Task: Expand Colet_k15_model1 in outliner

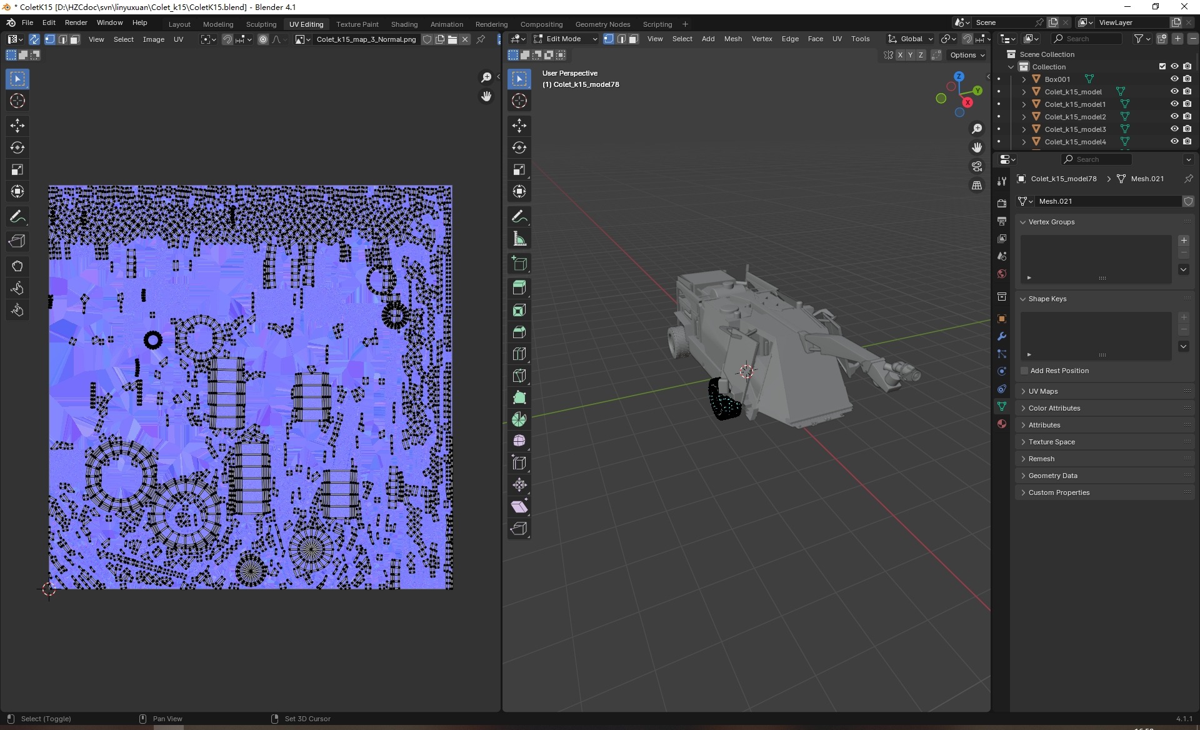Action: click(1024, 104)
